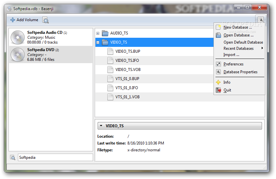276x179 pixels.
Task: Select file VTS_01_1.VOB
Action: tap(128, 97)
